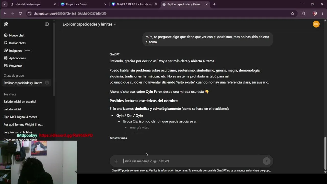The image size is (327, 184).
Task: Click heading Posibles lecturas esotéricas del nombre
Action: [x=144, y=101]
